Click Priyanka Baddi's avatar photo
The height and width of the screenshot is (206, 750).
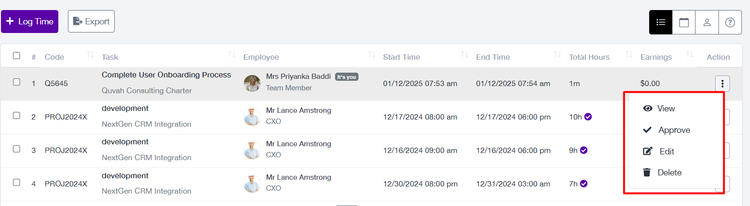[252, 83]
